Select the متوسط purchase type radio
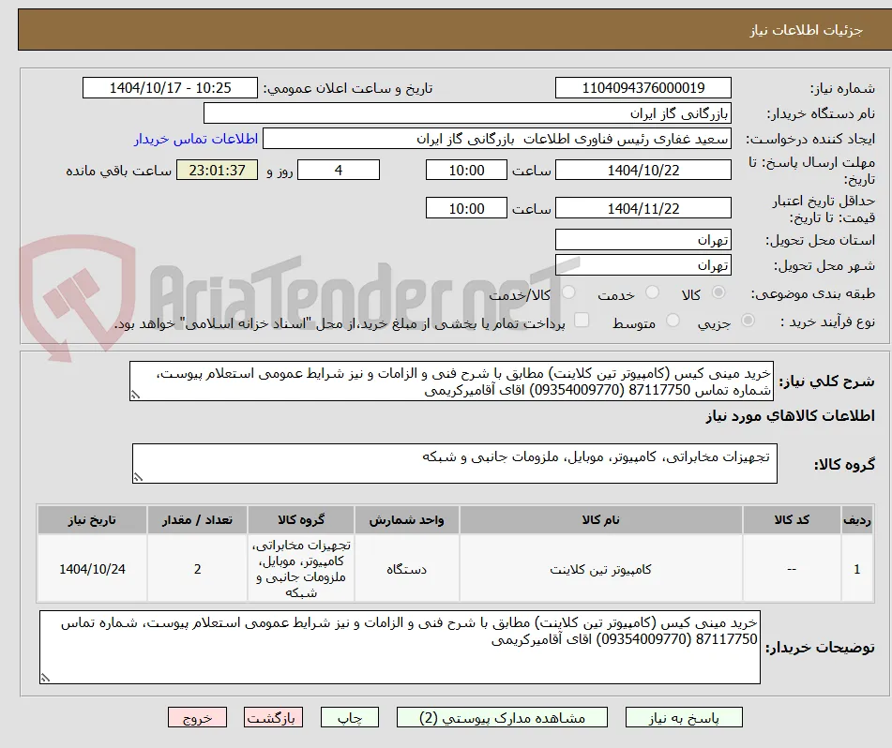 673,321
